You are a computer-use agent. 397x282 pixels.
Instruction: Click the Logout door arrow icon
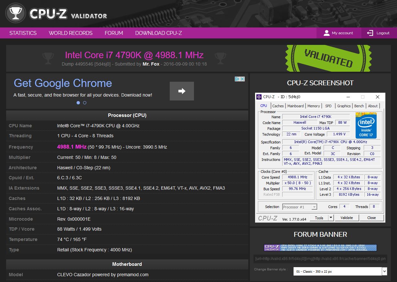(x=370, y=33)
